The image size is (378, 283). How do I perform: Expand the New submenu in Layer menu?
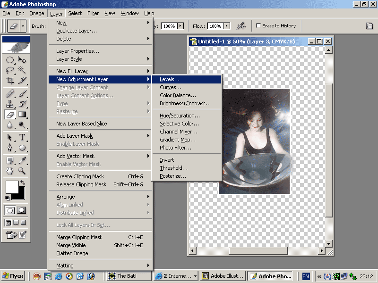point(101,23)
